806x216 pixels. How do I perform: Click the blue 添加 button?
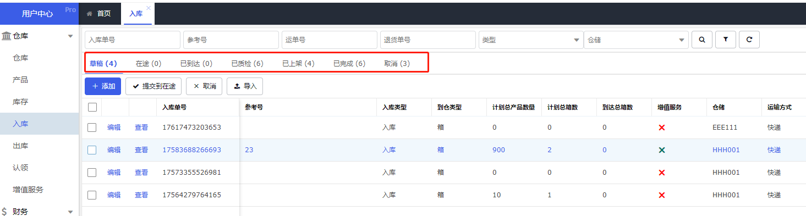point(103,86)
